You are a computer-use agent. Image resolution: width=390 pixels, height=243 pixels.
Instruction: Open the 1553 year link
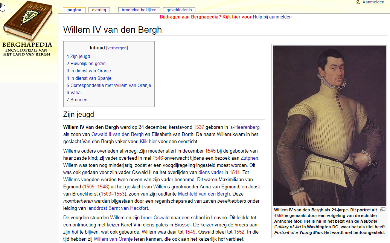pos(119,194)
